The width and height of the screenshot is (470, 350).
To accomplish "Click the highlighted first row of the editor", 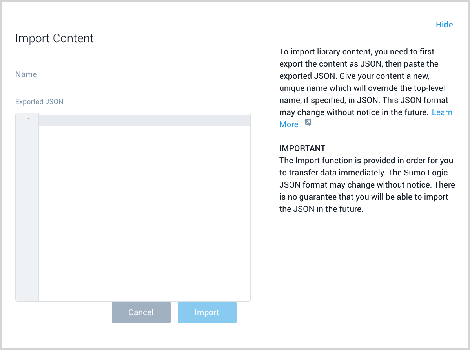I will tap(144, 121).
